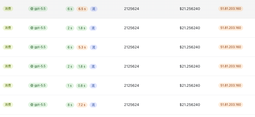Click the OpenAI logo icon in the 7.2 s row

point(32,105)
